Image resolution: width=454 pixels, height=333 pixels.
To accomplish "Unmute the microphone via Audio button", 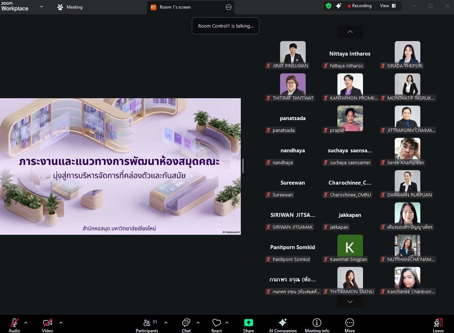I will click(x=14, y=325).
